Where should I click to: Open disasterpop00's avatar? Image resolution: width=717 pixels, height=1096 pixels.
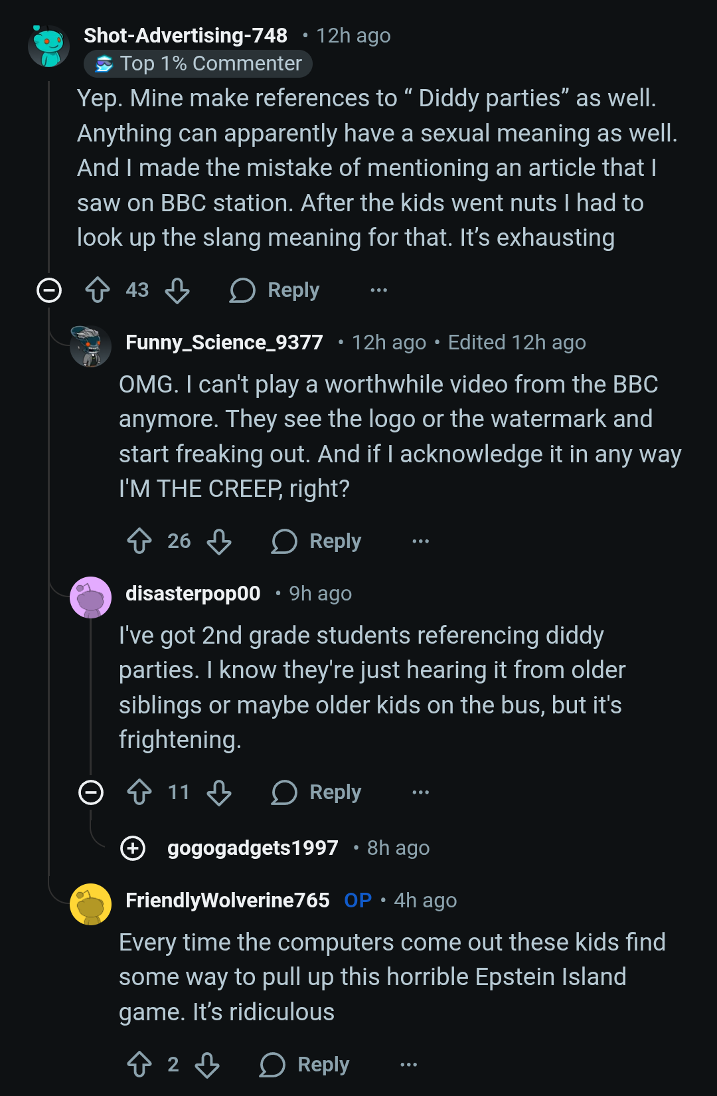[91, 597]
